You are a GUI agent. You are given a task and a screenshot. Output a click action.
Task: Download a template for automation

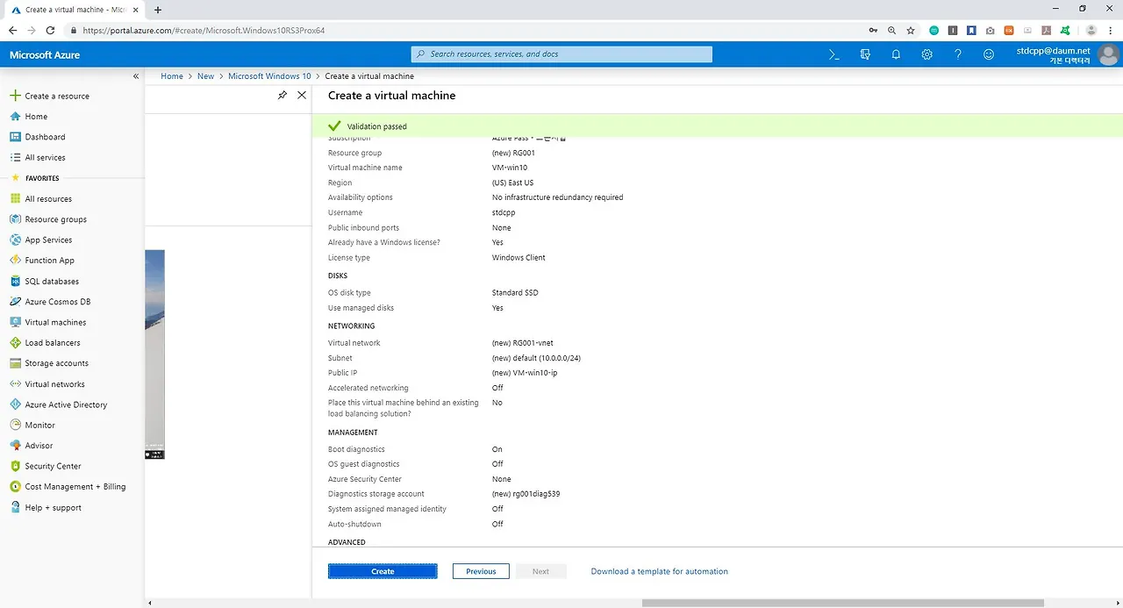pyautogui.click(x=659, y=571)
